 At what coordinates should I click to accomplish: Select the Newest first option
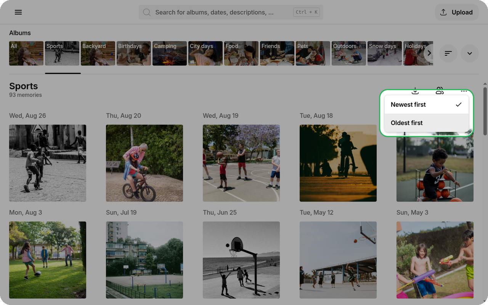click(427, 104)
